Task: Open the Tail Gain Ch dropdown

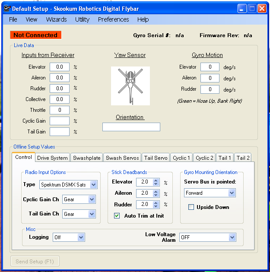Action: pyautogui.click(x=92, y=214)
